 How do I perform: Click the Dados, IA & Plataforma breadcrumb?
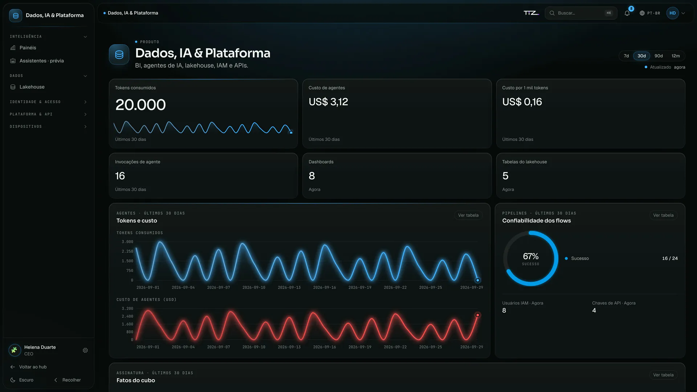tap(133, 13)
